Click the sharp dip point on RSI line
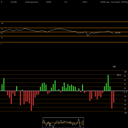The image size is (128, 128). coord(88,36)
